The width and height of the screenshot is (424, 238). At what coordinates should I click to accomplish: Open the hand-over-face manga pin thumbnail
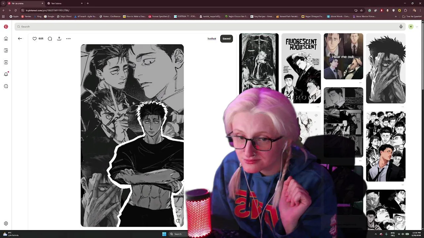coord(386,68)
